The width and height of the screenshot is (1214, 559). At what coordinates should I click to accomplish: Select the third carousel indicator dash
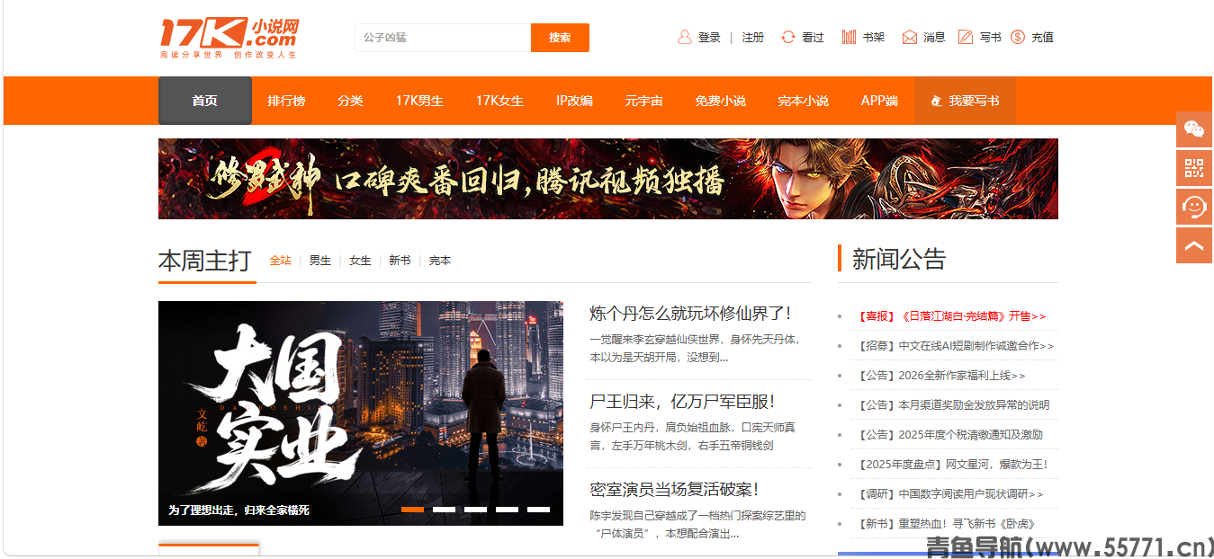click(x=475, y=510)
